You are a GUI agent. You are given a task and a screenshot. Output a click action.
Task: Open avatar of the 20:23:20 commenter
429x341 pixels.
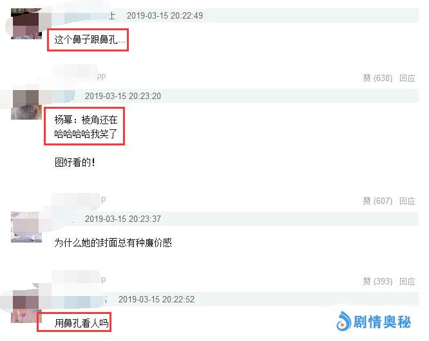(x=26, y=105)
